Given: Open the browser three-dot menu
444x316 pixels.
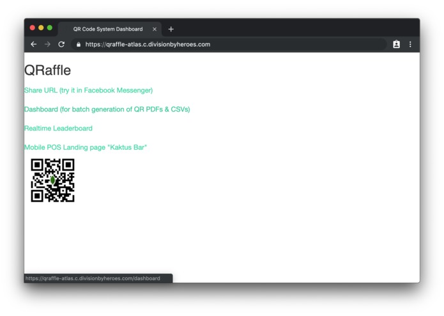Looking at the screenshot, I should coord(410,44).
